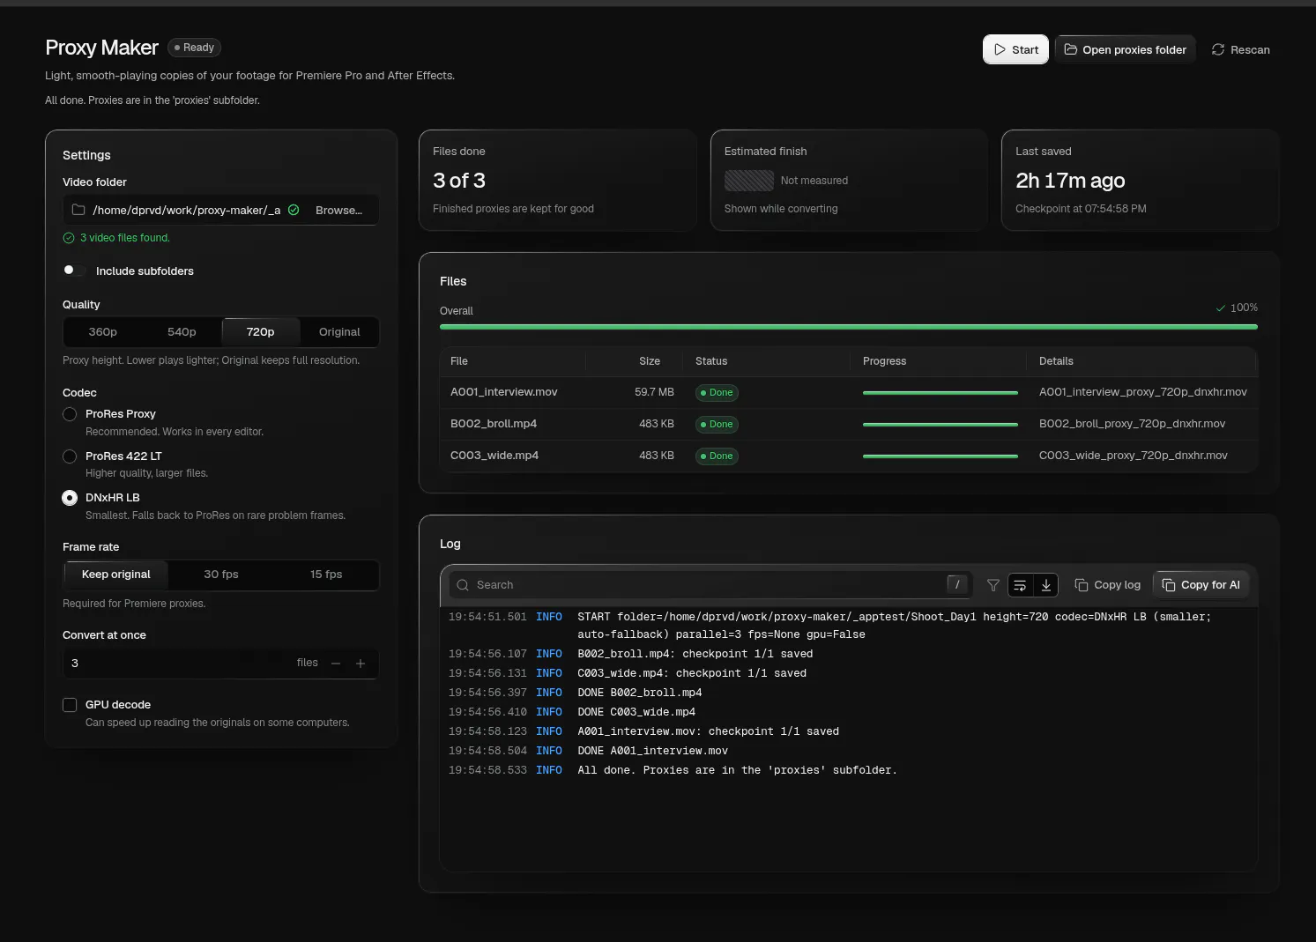Image resolution: width=1316 pixels, height=942 pixels.
Task: Select the DNxHR LB codec radio
Action: [x=70, y=498]
